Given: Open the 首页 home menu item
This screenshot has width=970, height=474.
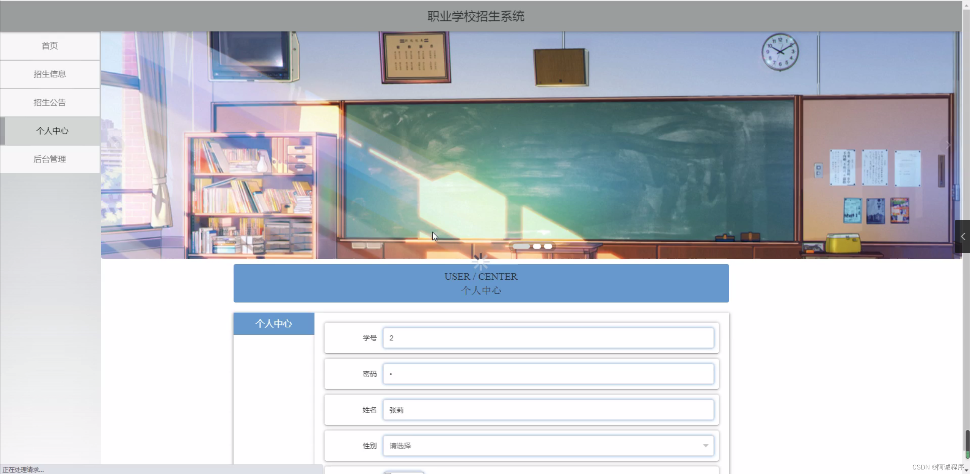Looking at the screenshot, I should pos(50,46).
